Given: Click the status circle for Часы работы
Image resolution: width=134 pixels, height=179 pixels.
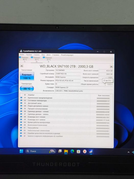Looking at the screenshot, I should click(21, 128).
